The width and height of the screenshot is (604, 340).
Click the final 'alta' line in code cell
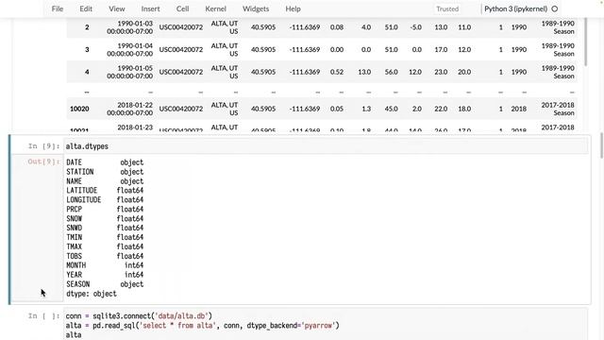point(74,335)
